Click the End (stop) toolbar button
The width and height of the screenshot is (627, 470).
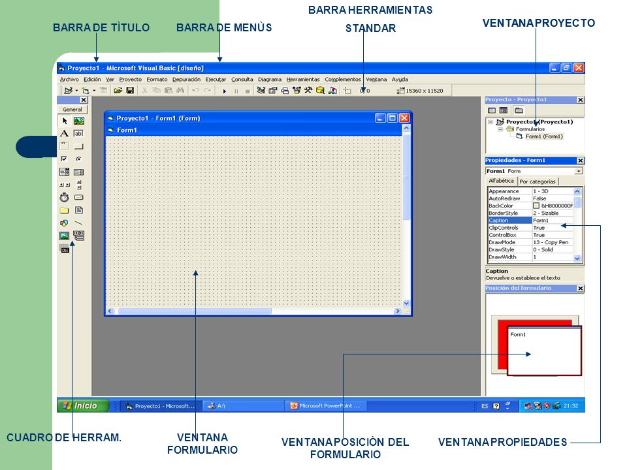click(248, 91)
